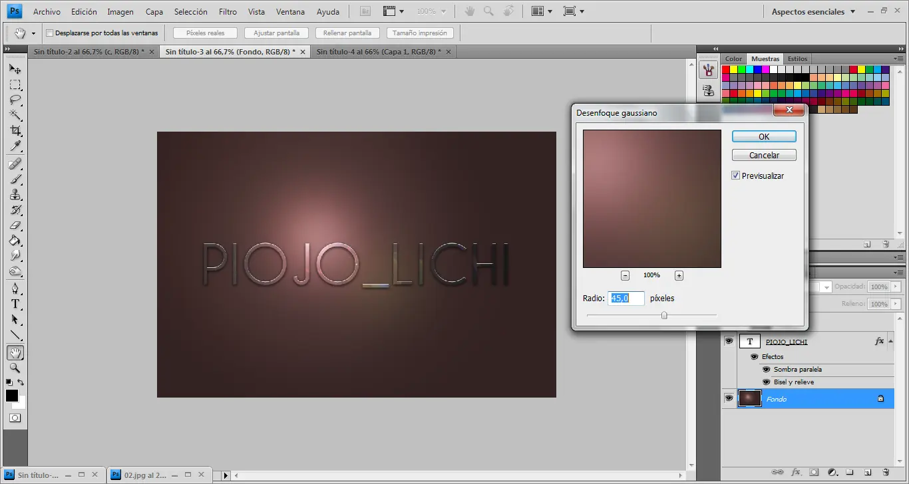The image size is (909, 484).
Task: Select the Crop tool
Action: [15, 130]
